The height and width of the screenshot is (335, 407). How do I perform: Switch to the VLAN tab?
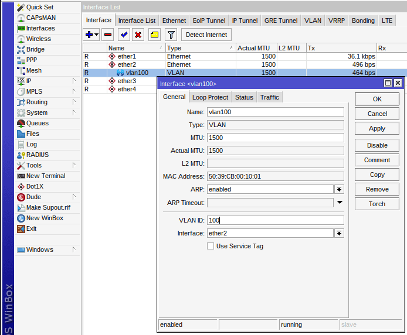click(313, 20)
